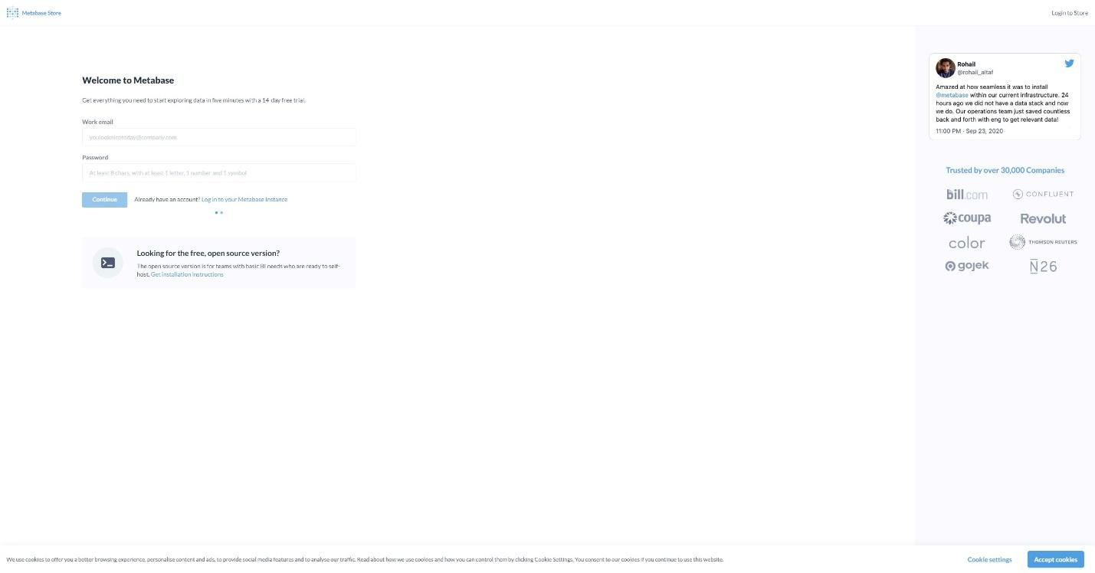This screenshot has height=573, width=1095.
Task: Click the N26 logo
Action: point(1043,267)
